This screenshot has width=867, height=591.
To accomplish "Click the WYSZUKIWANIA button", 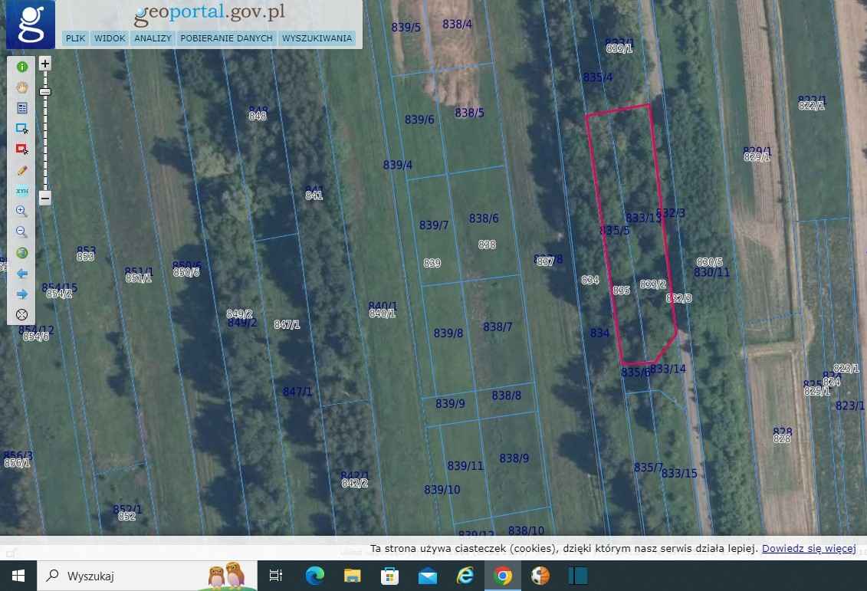I will tap(317, 38).
